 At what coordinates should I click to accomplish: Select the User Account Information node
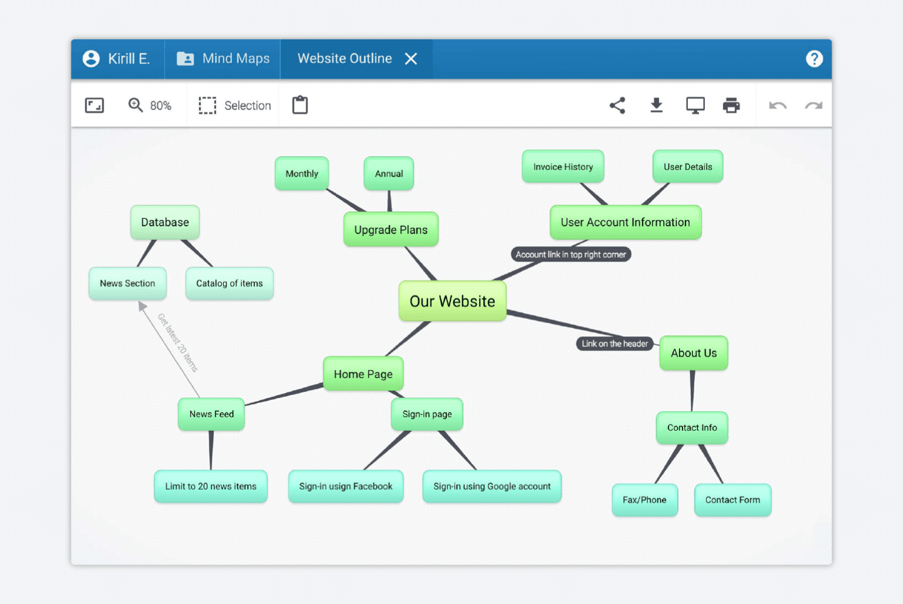pos(625,222)
